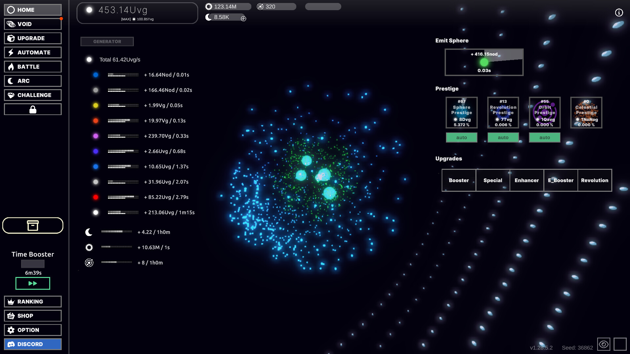Screen dimensions: 630x354
Task: Open the info circle at top right
Action: [619, 12]
